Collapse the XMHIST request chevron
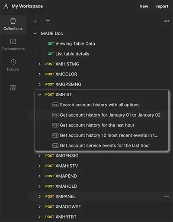Viewport: 173px width, 222px height. point(39,95)
